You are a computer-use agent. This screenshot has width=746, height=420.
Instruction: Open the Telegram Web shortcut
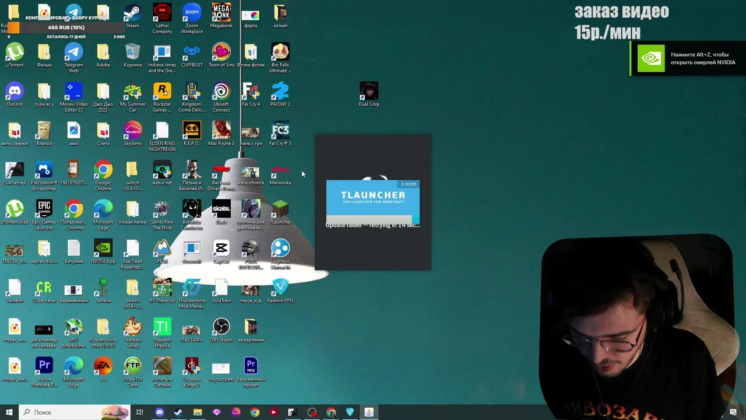tap(73, 58)
